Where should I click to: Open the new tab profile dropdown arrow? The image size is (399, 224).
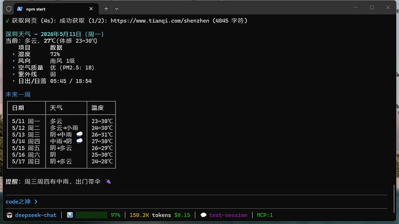pos(117,9)
